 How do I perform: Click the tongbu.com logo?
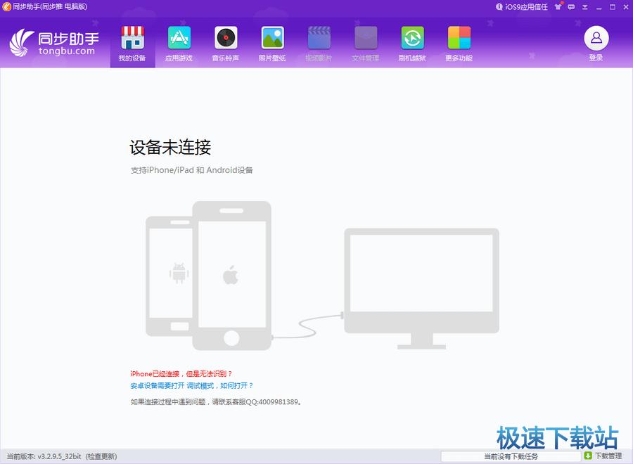[x=53, y=42]
